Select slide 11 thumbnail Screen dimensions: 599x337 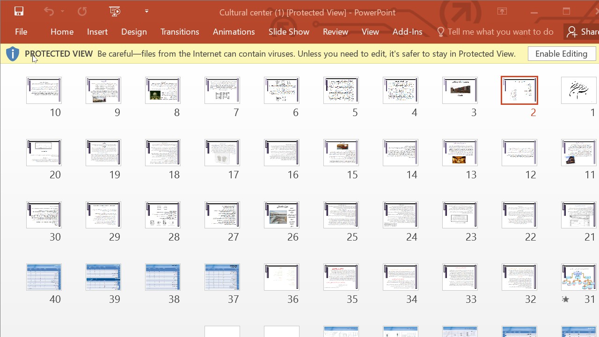(x=579, y=153)
